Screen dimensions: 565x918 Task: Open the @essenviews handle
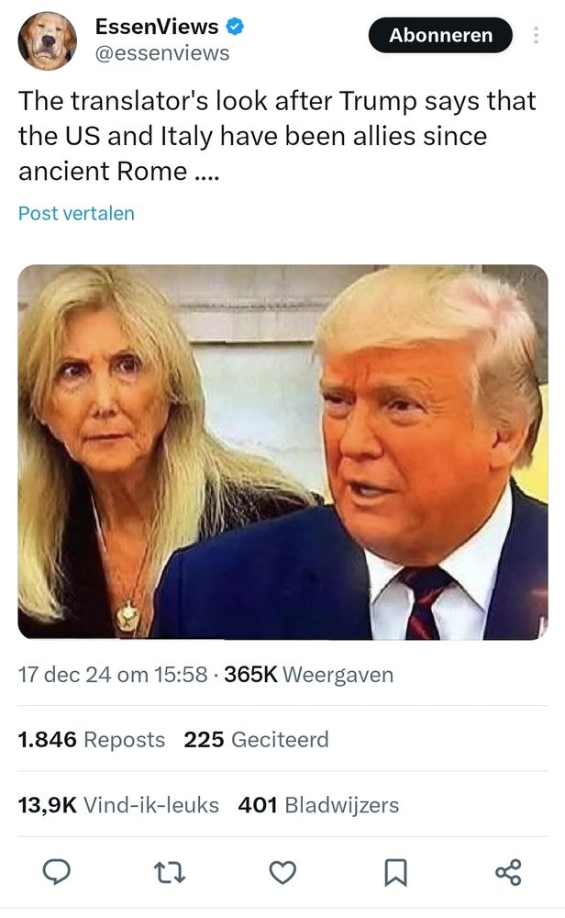pyautogui.click(x=162, y=53)
